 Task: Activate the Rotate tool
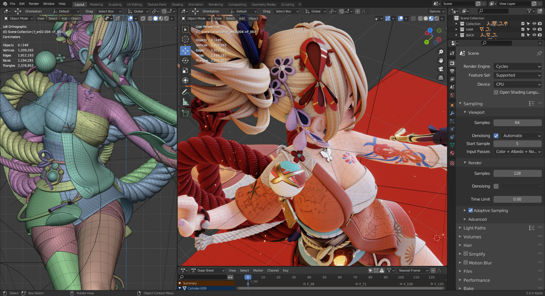185,60
